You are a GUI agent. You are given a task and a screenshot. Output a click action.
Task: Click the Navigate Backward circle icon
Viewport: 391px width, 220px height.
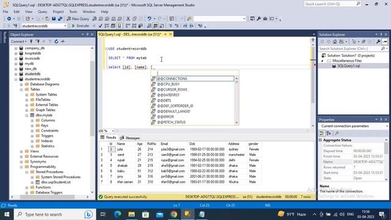9,19
